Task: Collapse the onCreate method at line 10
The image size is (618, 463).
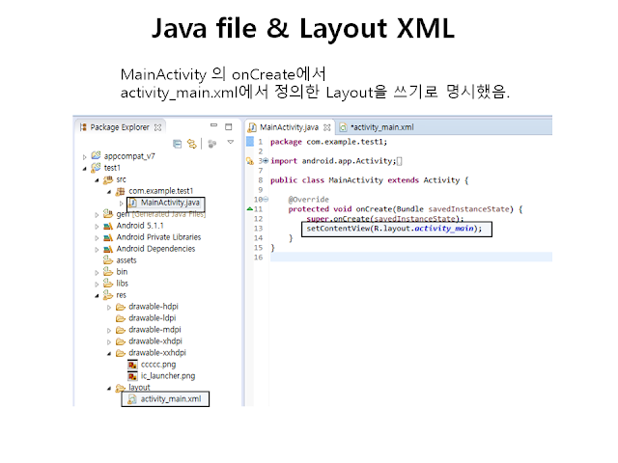Action: 267,200
